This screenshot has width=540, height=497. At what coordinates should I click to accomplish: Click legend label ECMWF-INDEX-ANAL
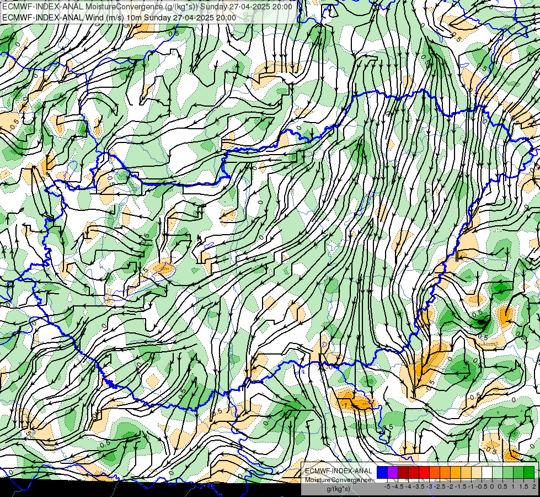click(x=338, y=471)
